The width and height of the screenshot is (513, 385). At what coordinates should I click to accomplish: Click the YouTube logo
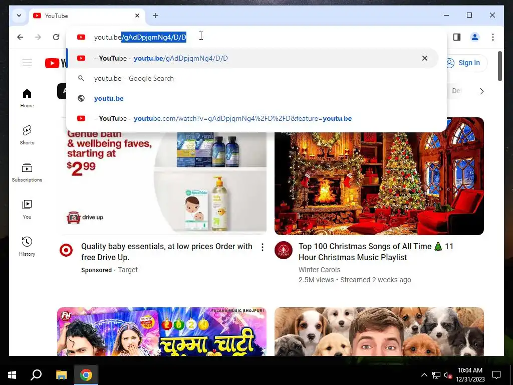[x=56, y=63]
